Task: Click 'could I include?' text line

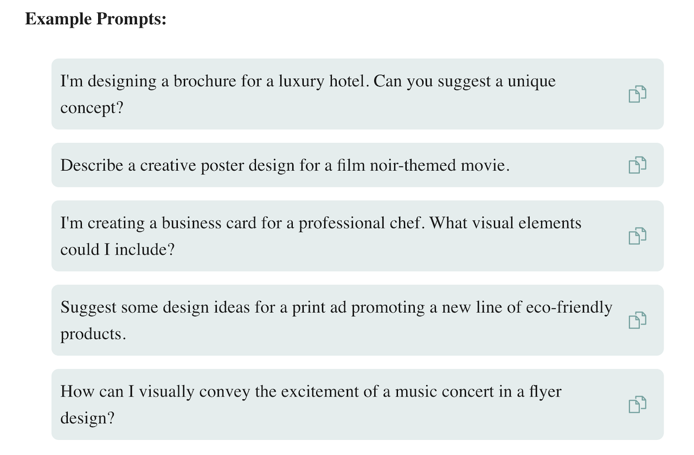Action: [118, 250]
